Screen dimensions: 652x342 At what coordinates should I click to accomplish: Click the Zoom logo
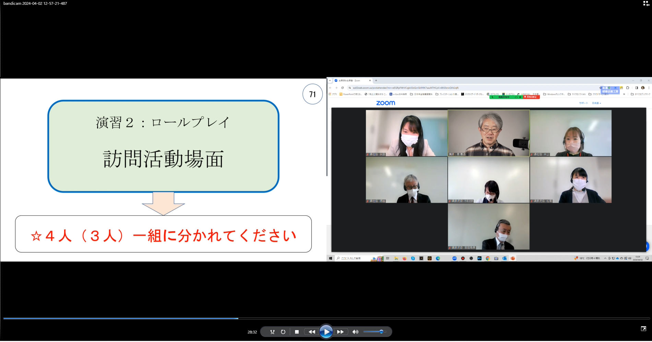(x=386, y=103)
